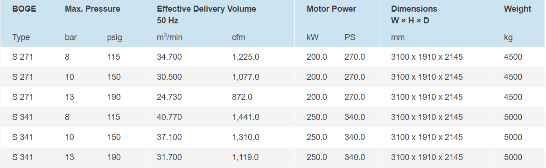546x168 pixels.
Task: Select the Motor Power column header
Action: pyautogui.click(x=331, y=9)
